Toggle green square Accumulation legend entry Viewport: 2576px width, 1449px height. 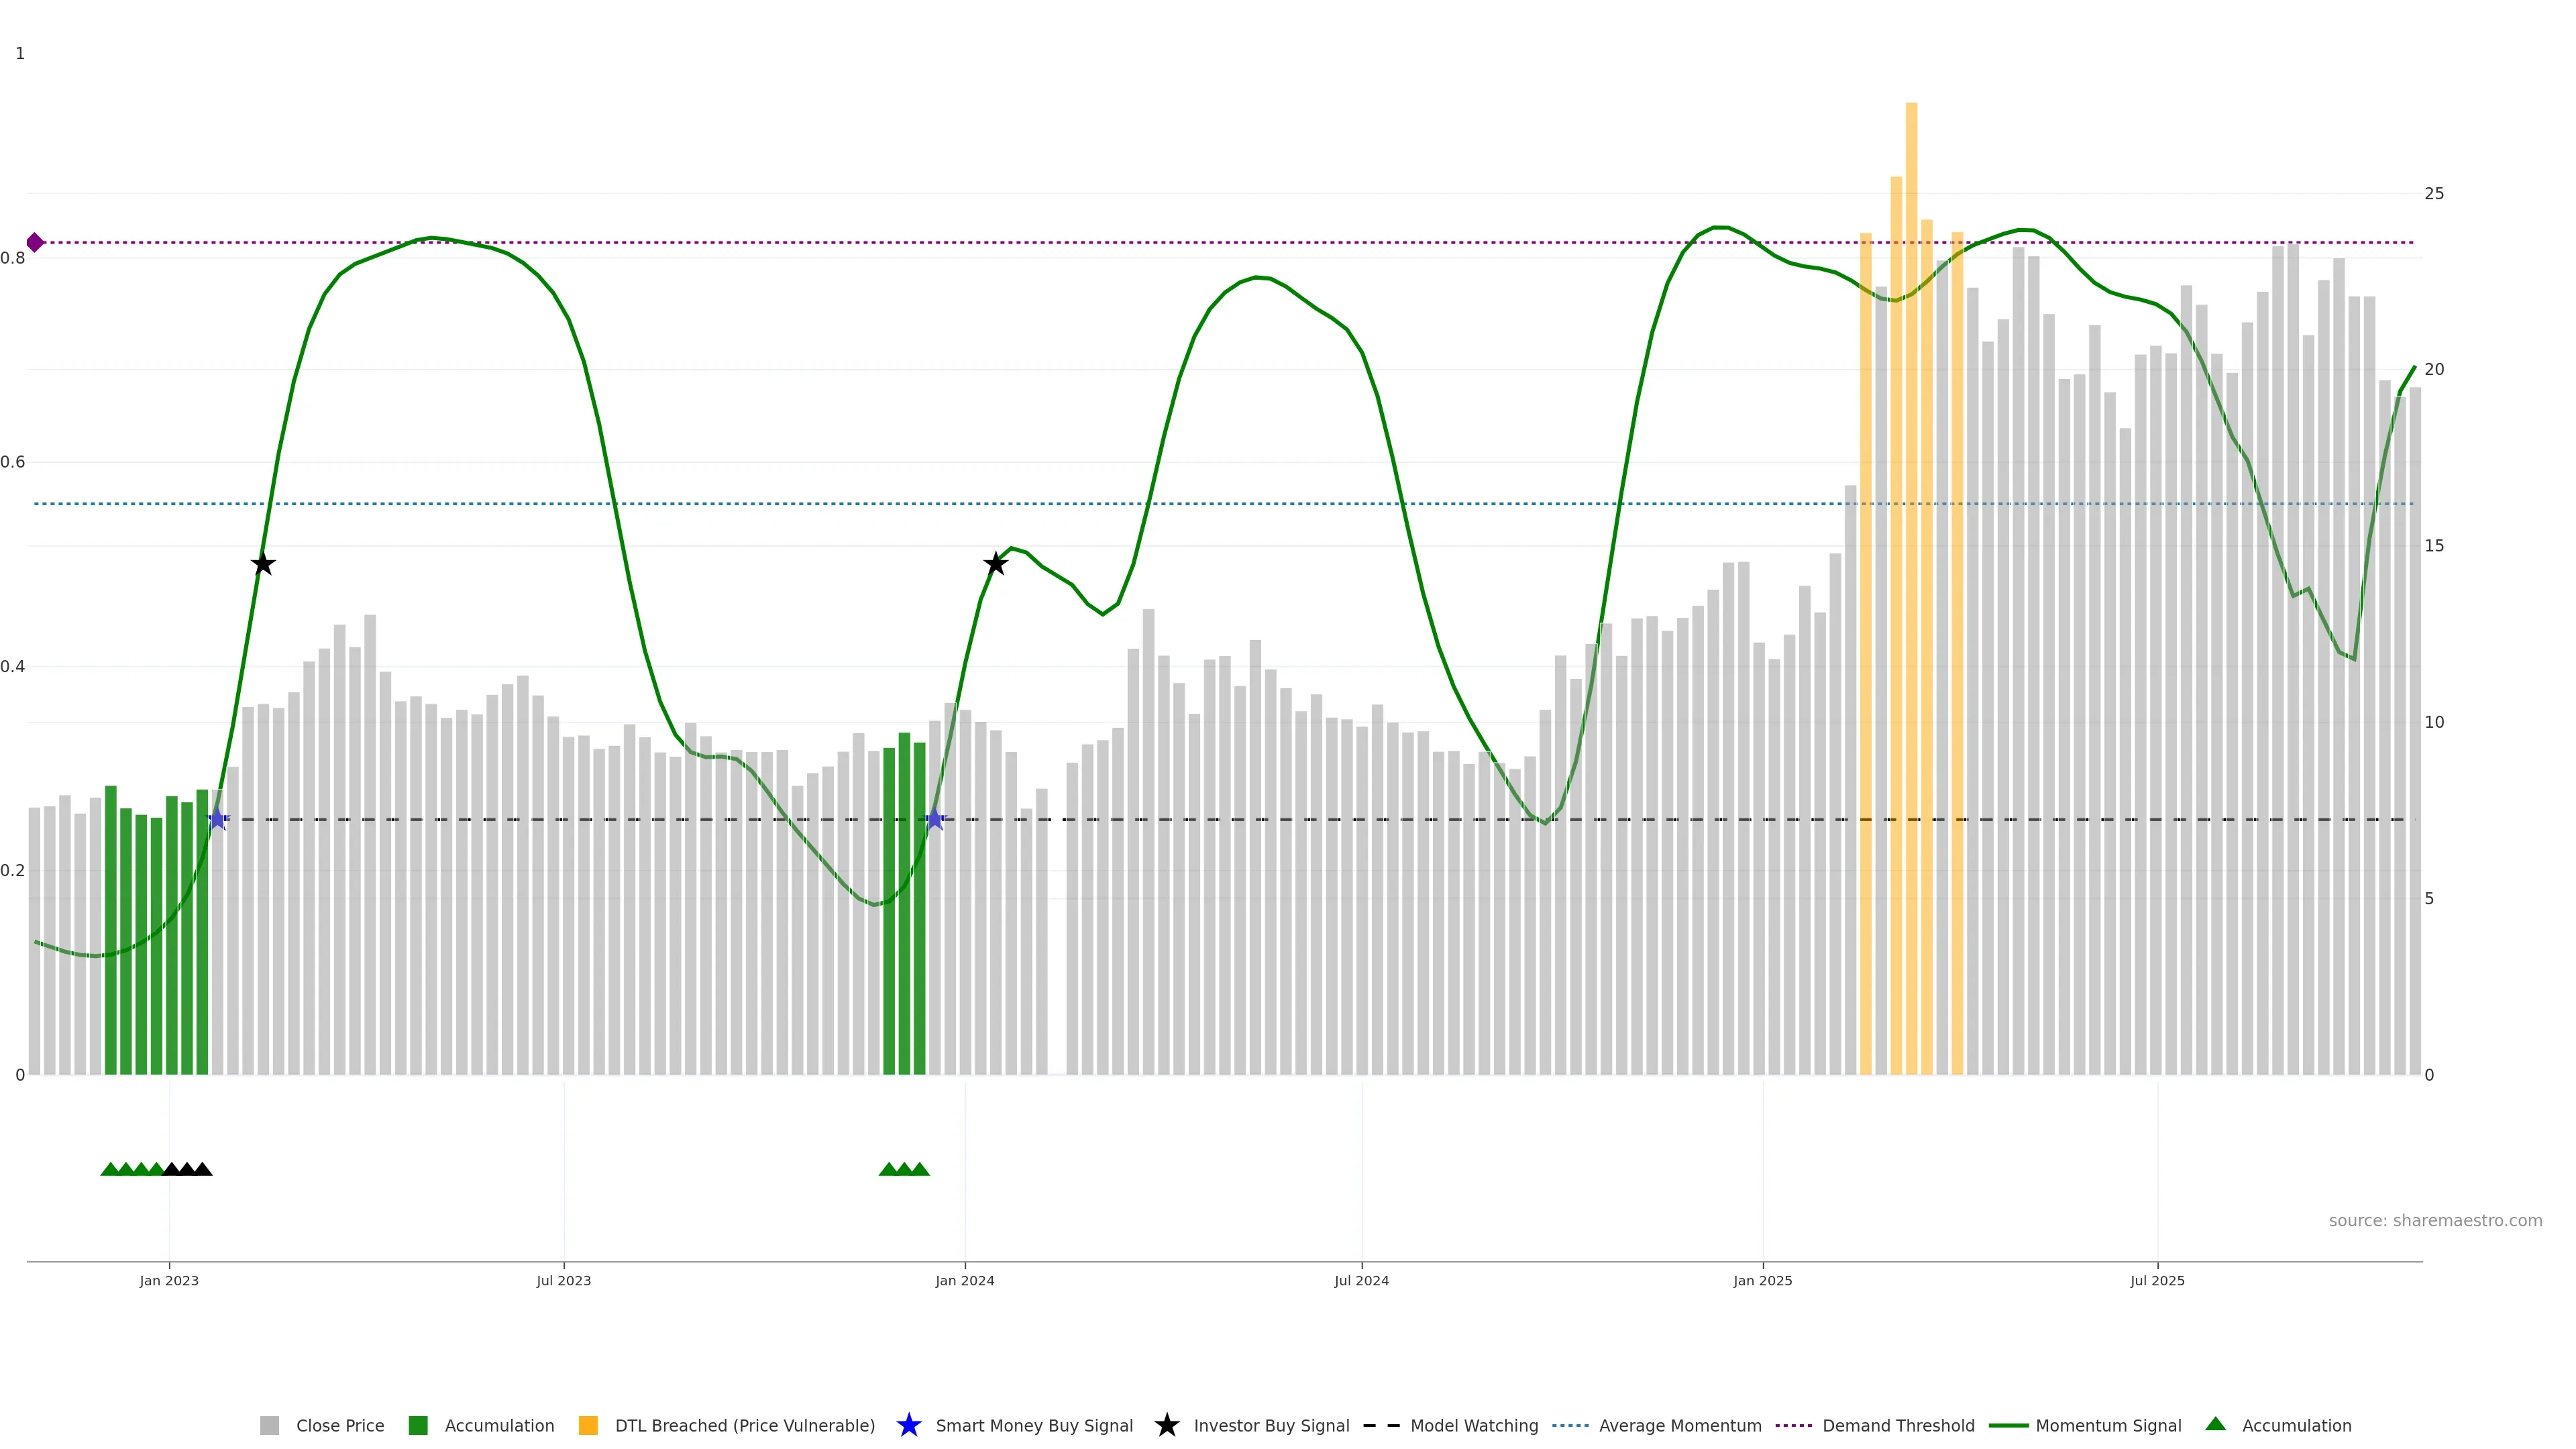click(x=418, y=1425)
